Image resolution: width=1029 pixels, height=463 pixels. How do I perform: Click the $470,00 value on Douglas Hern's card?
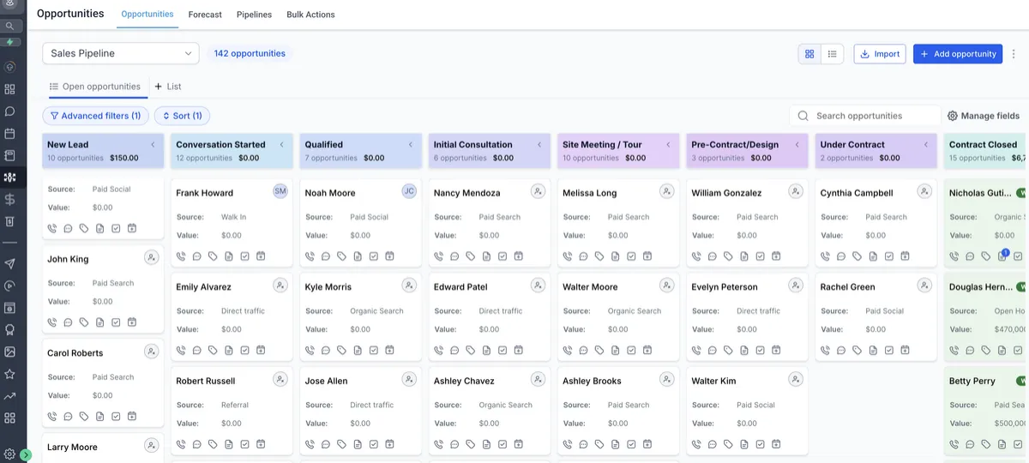click(1011, 329)
